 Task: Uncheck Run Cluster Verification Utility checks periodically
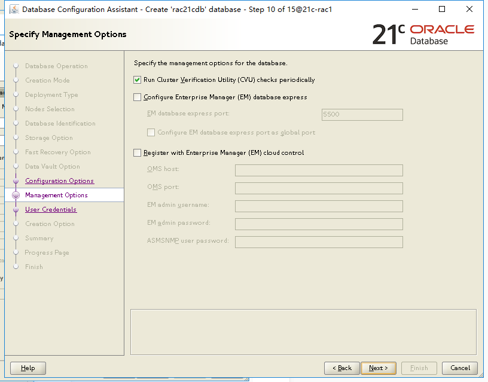pos(138,80)
